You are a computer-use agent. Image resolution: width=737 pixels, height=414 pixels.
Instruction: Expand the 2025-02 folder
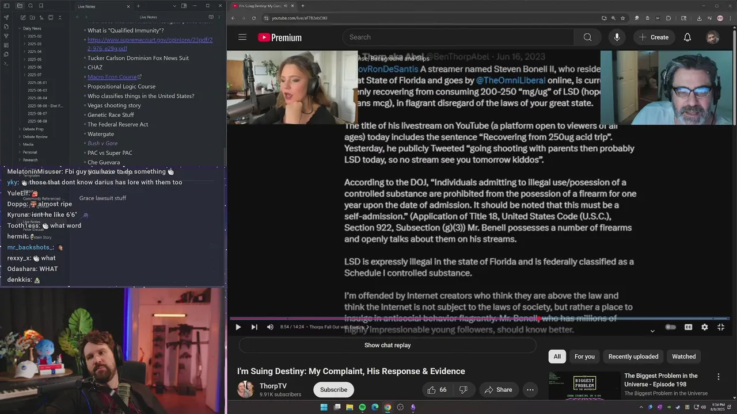pyautogui.click(x=35, y=36)
